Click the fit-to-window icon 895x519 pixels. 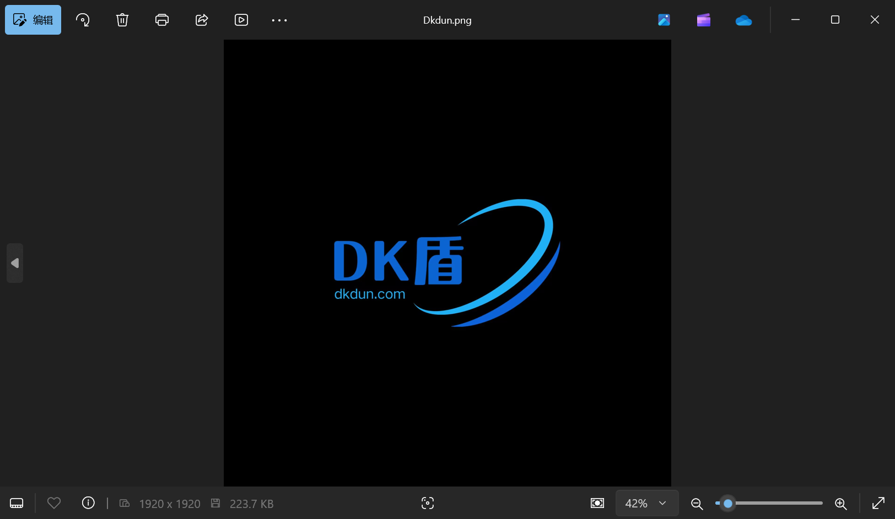click(597, 503)
